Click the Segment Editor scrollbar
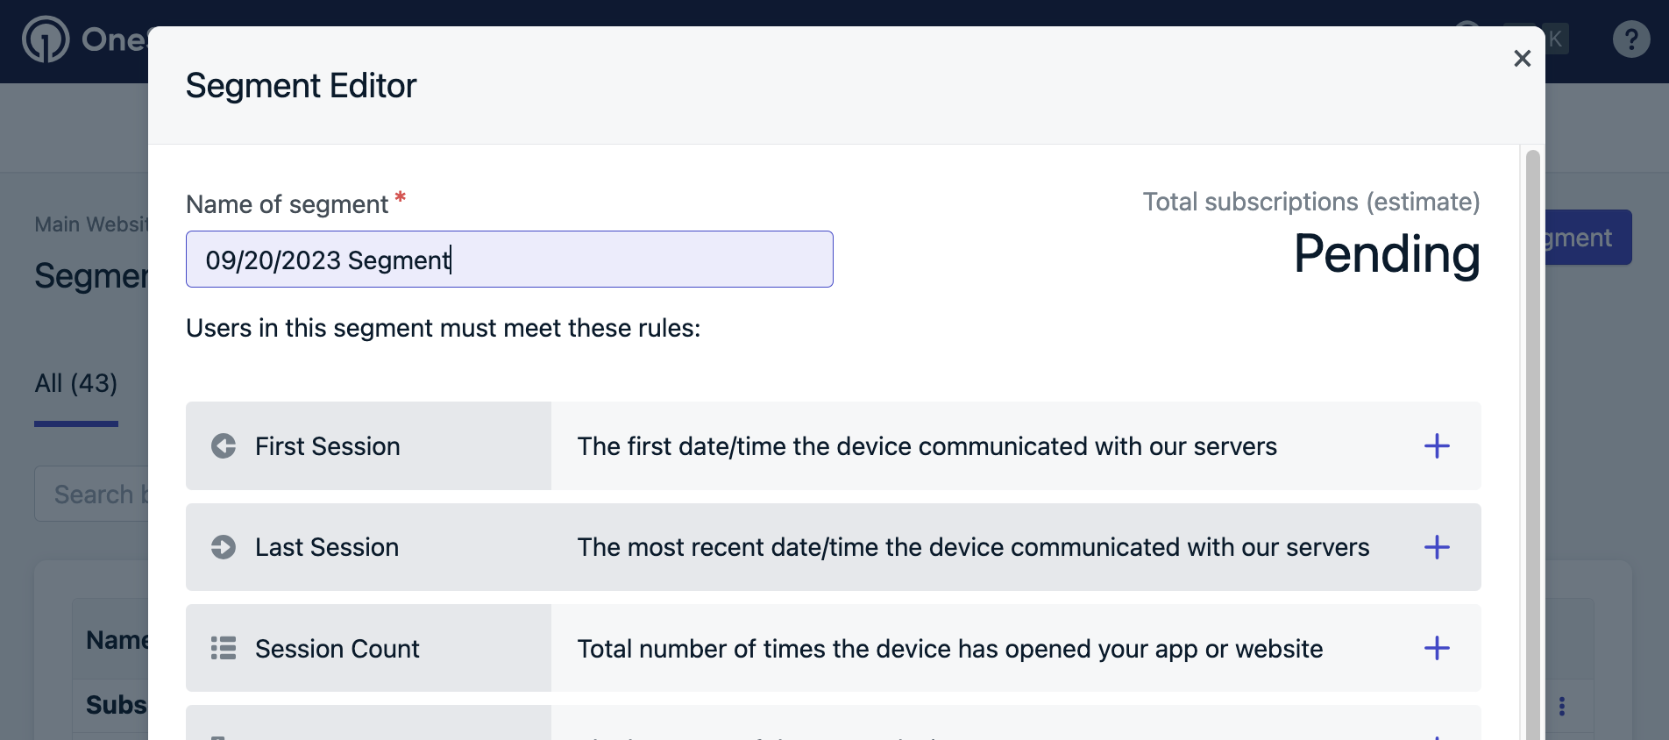The height and width of the screenshot is (740, 1669). pyautogui.click(x=1532, y=438)
